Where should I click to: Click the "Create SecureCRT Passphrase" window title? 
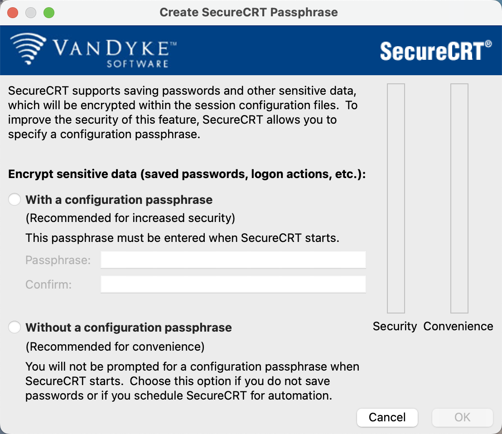(x=249, y=12)
